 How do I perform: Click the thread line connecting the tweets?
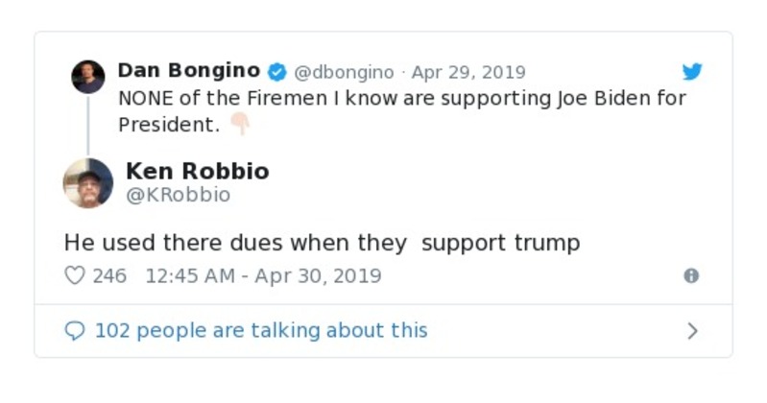click(x=88, y=125)
